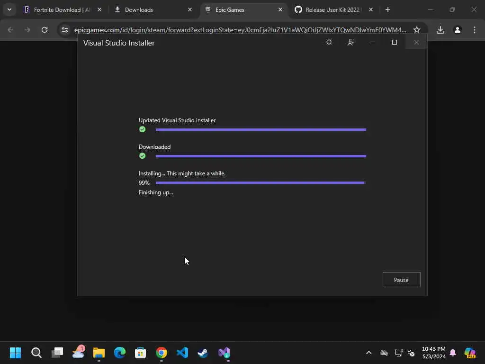Close the Fortnite Download tab
Screen dimensions: 485x364
coord(99,10)
